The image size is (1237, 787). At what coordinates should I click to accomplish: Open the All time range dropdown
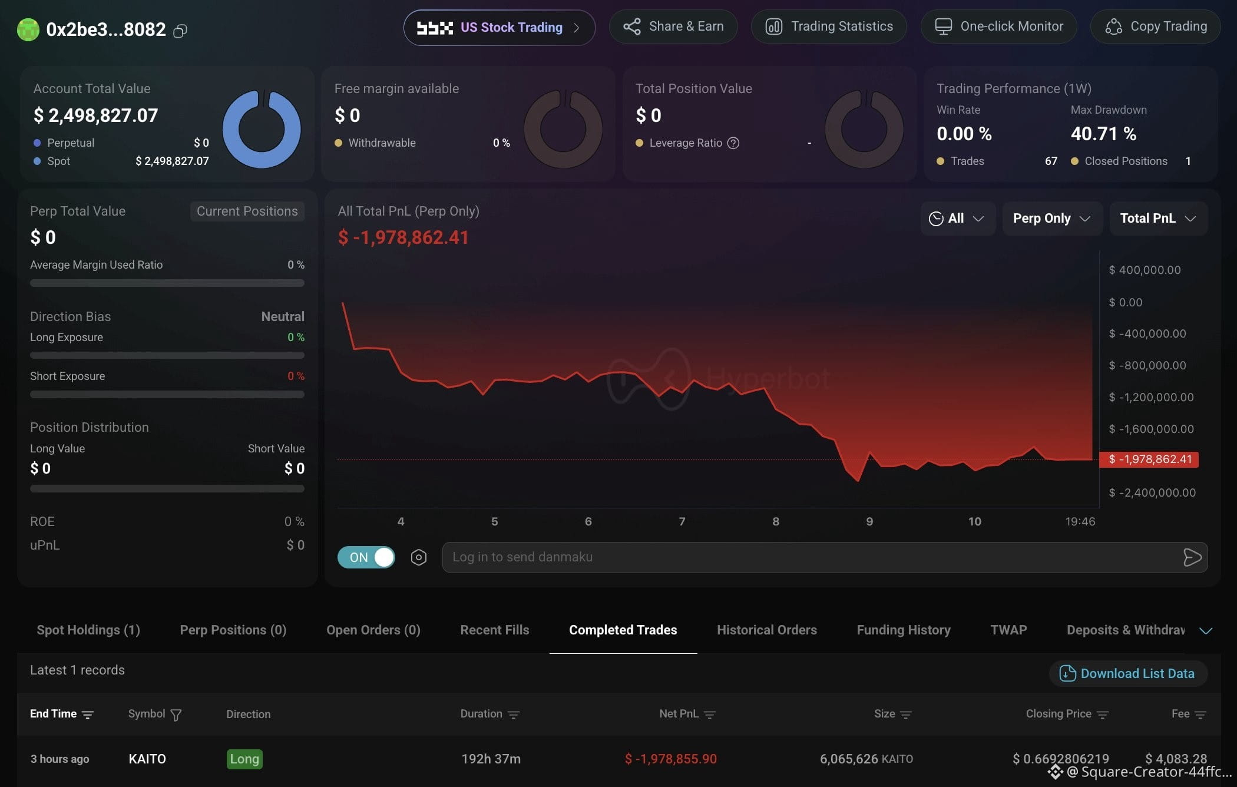(x=958, y=219)
